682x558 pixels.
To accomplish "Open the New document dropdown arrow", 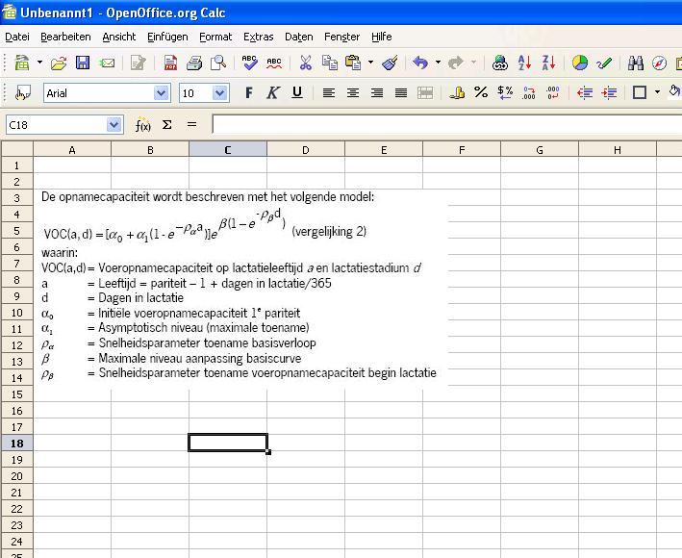I will pyautogui.click(x=39, y=63).
